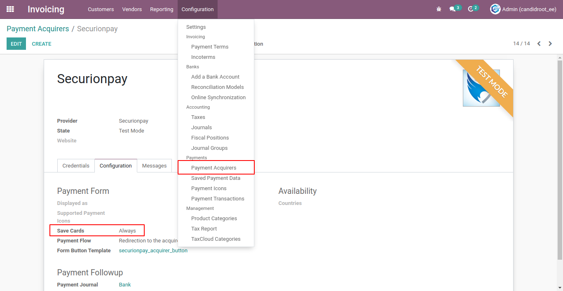This screenshot has width=563, height=291.
Task: Open the conversations chat icon
Action: coord(453,9)
